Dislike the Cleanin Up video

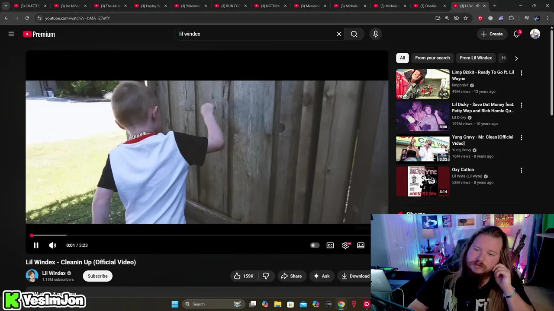point(266,276)
